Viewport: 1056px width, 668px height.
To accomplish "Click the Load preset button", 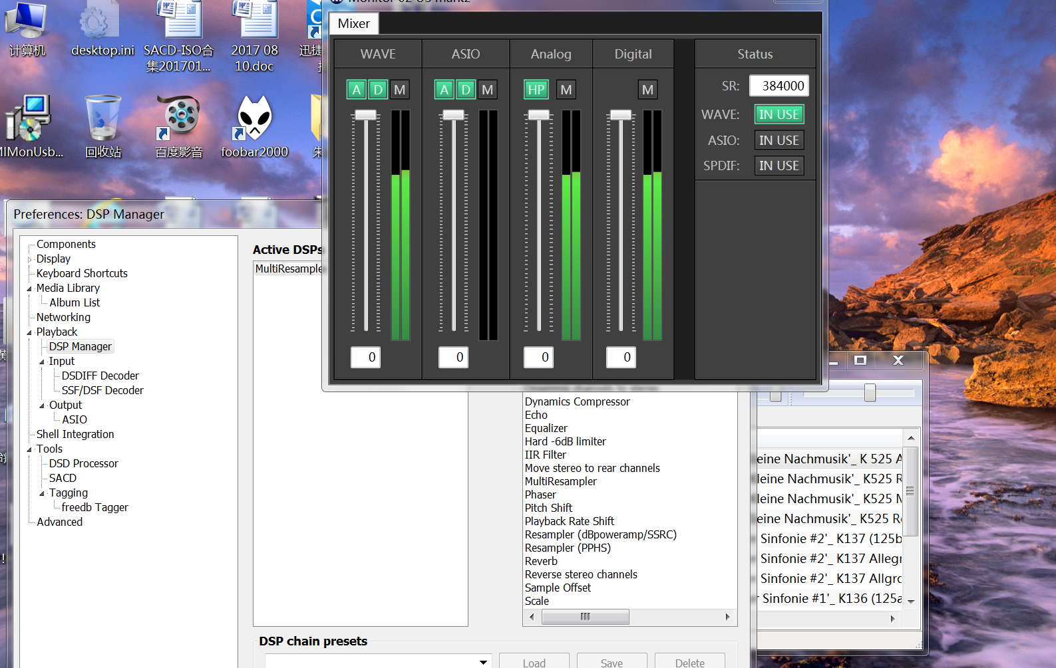I will click(534, 662).
